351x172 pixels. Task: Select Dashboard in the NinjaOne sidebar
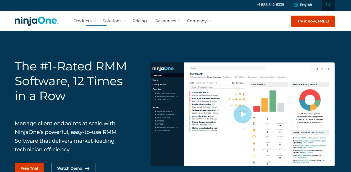167,75
